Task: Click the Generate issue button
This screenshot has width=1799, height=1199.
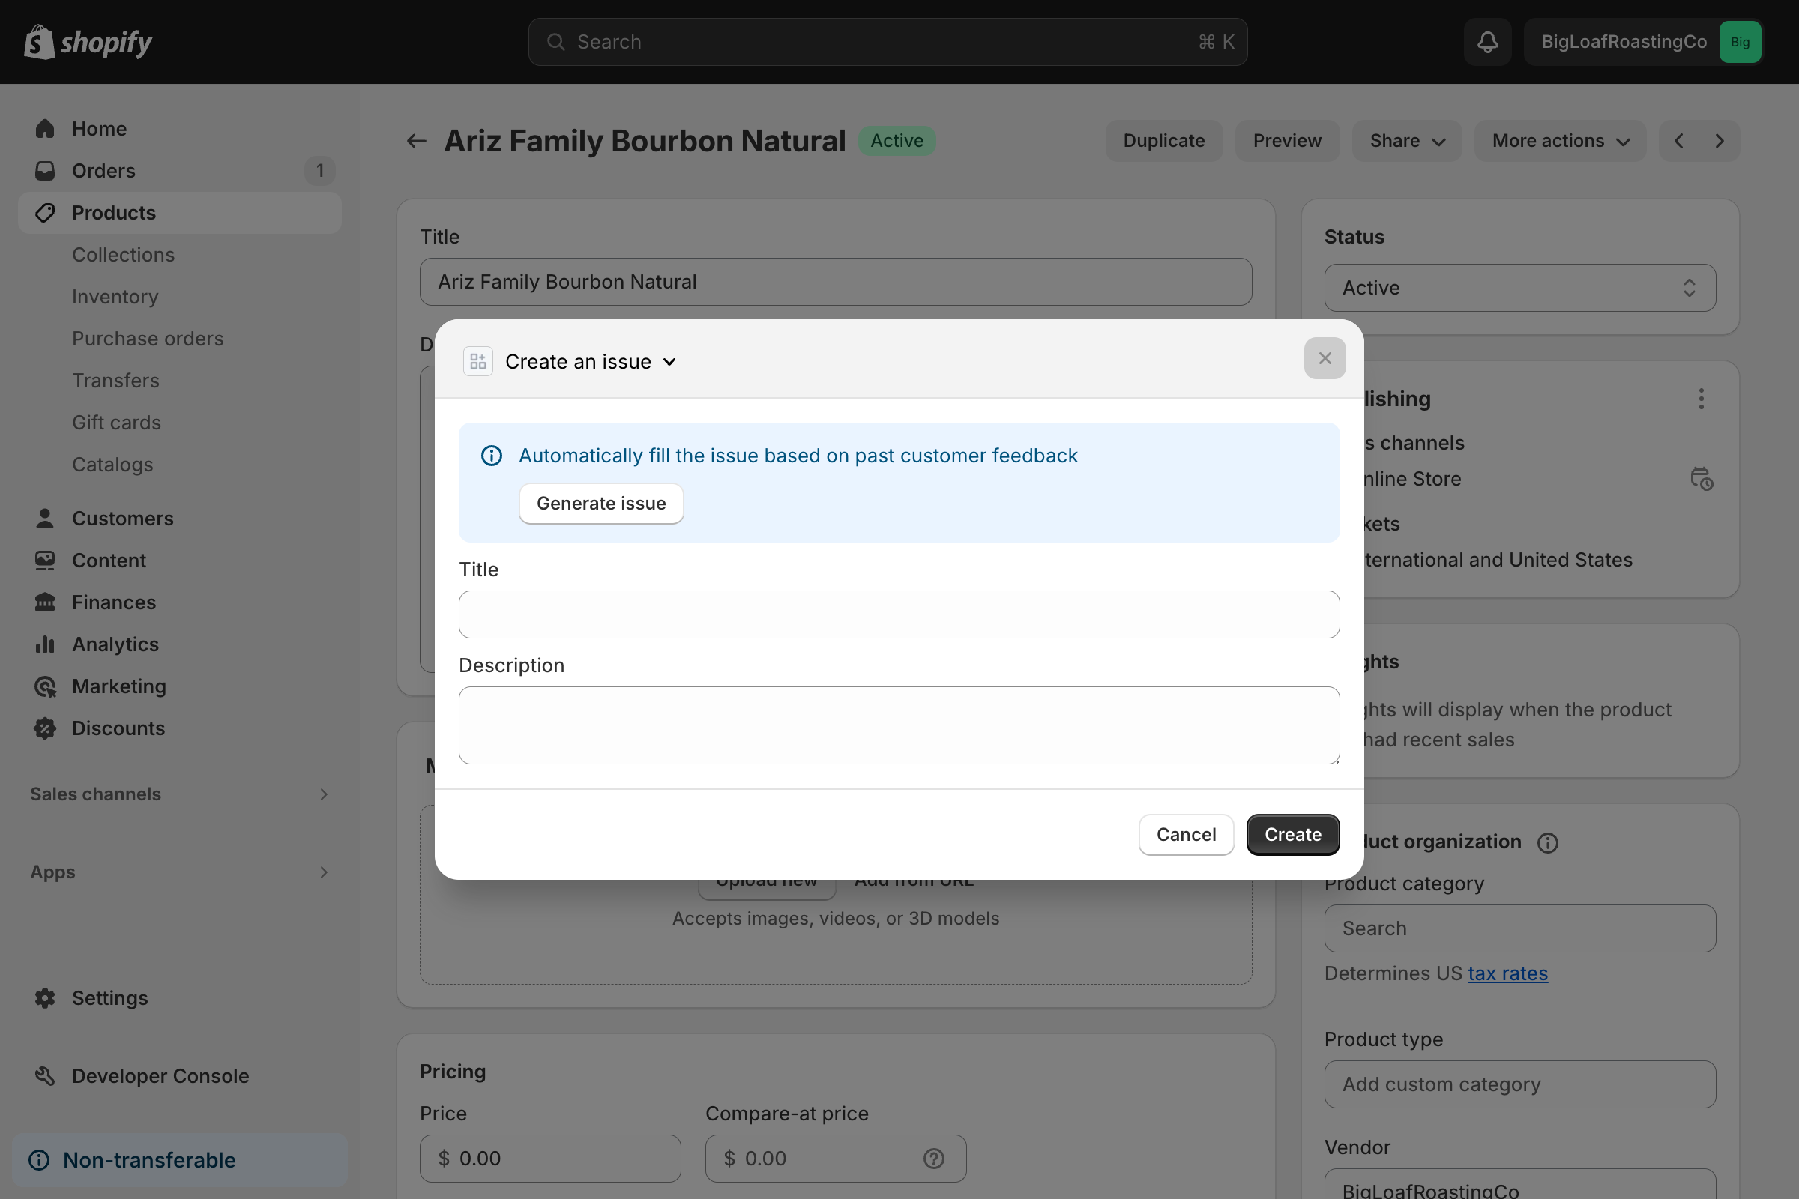Action: pos(600,503)
